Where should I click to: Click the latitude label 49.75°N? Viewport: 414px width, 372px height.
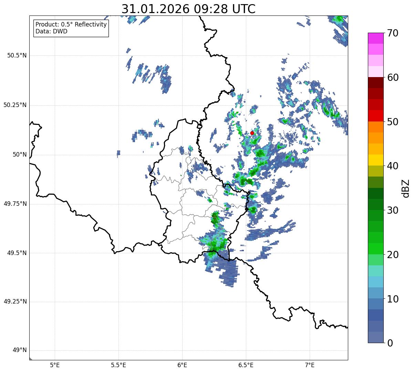point(15,204)
